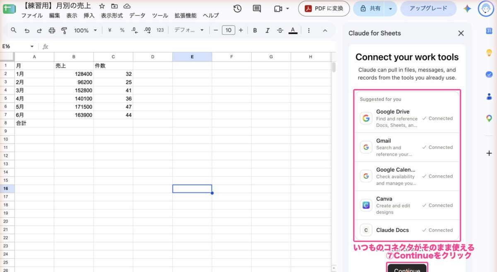Collapse the toolbar with the chevron
The image size is (497, 272).
325,30
